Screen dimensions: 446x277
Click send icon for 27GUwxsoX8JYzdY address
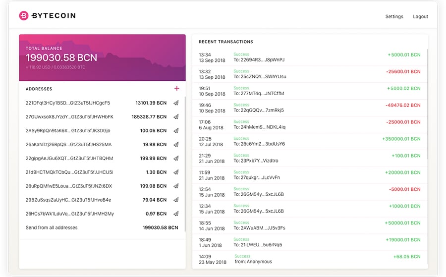click(176, 117)
